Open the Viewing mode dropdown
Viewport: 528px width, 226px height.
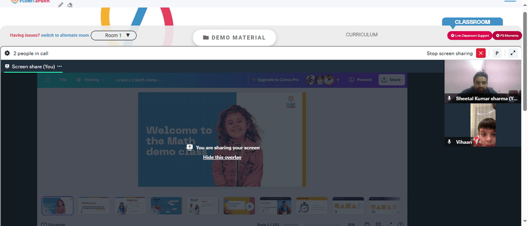(91, 80)
